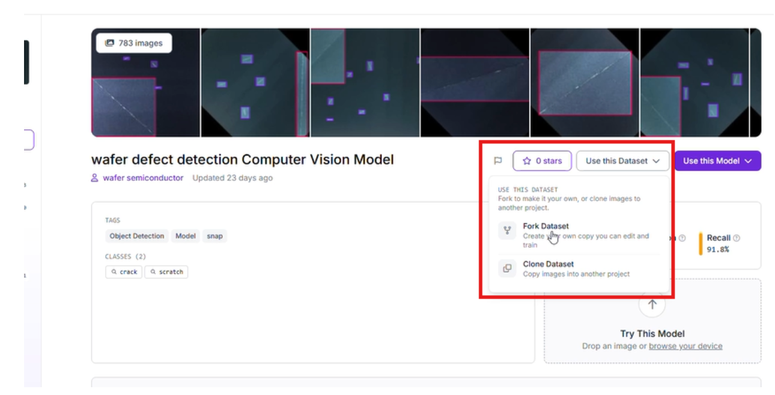Open the fifth wafer image thumbnail
Viewport: 775px width, 395px height.
tap(585, 83)
